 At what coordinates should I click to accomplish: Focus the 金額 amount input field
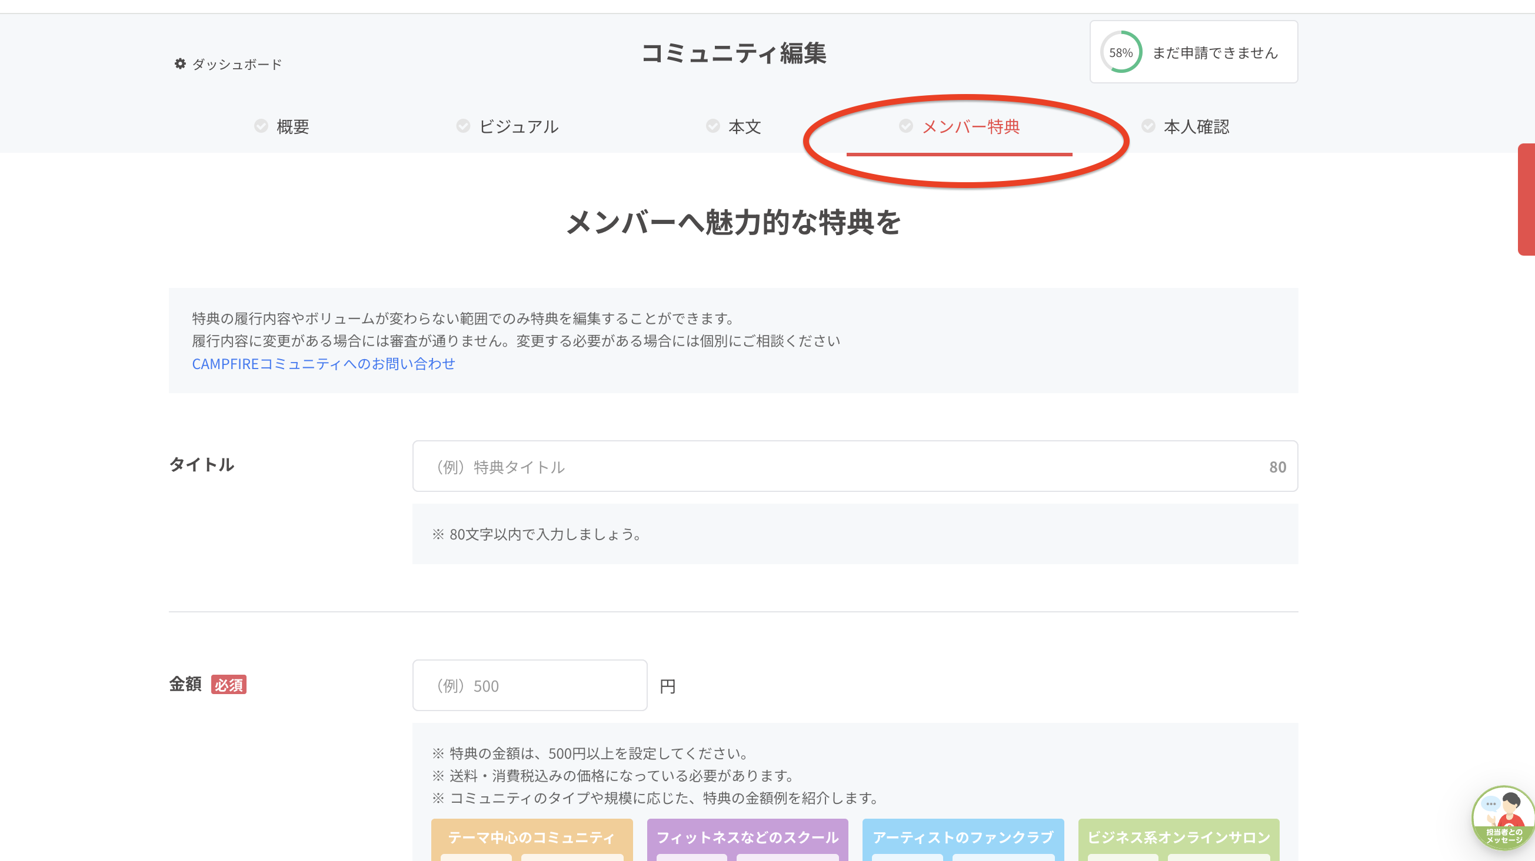(x=529, y=685)
